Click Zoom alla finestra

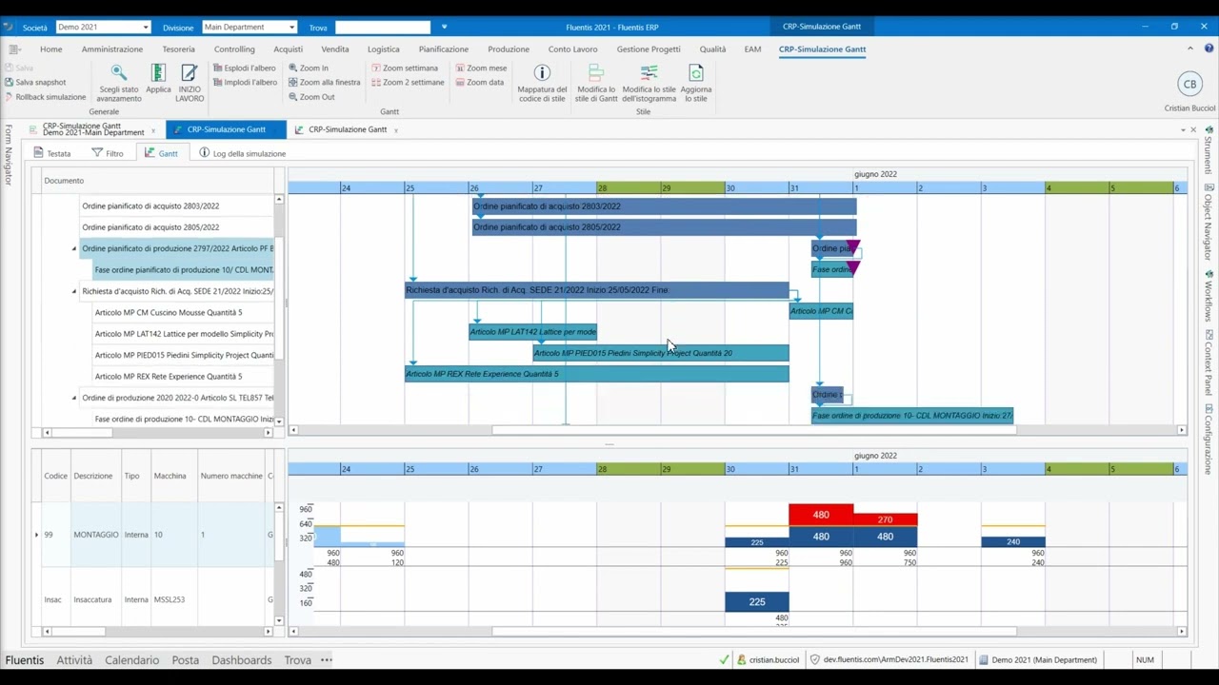coord(325,83)
